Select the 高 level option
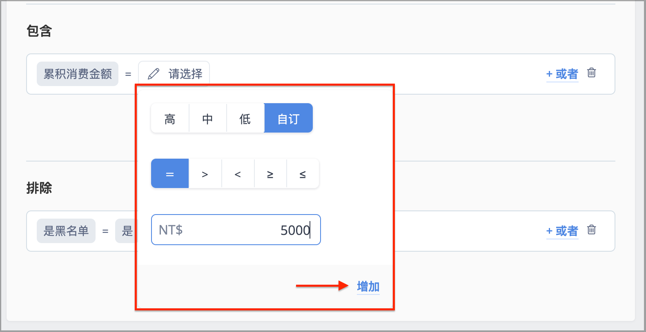646x332 pixels. pos(170,118)
